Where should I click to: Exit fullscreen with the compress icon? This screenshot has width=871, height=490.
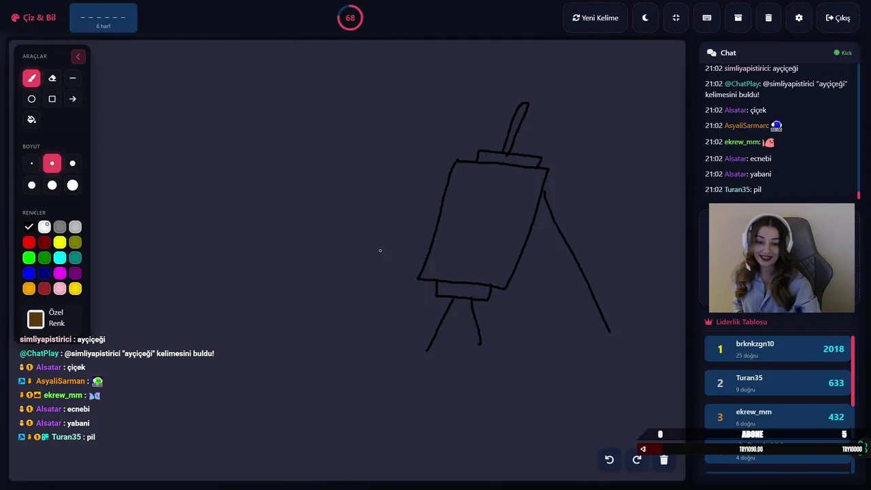coord(676,18)
